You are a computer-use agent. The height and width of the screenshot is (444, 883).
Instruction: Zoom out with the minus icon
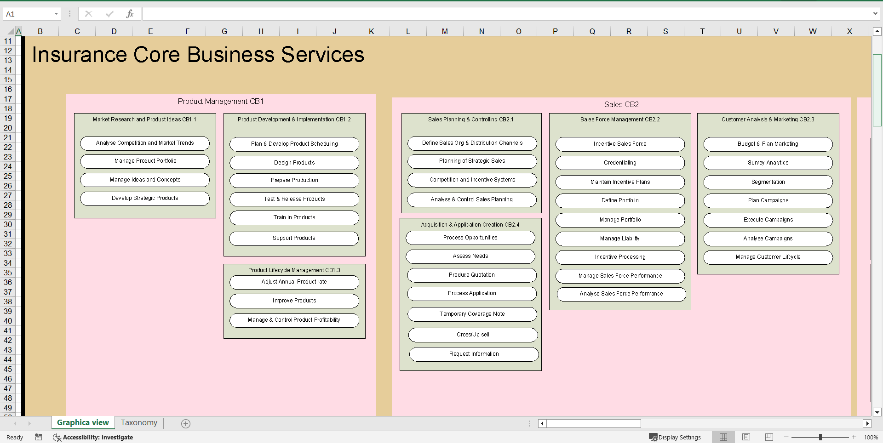(786, 437)
